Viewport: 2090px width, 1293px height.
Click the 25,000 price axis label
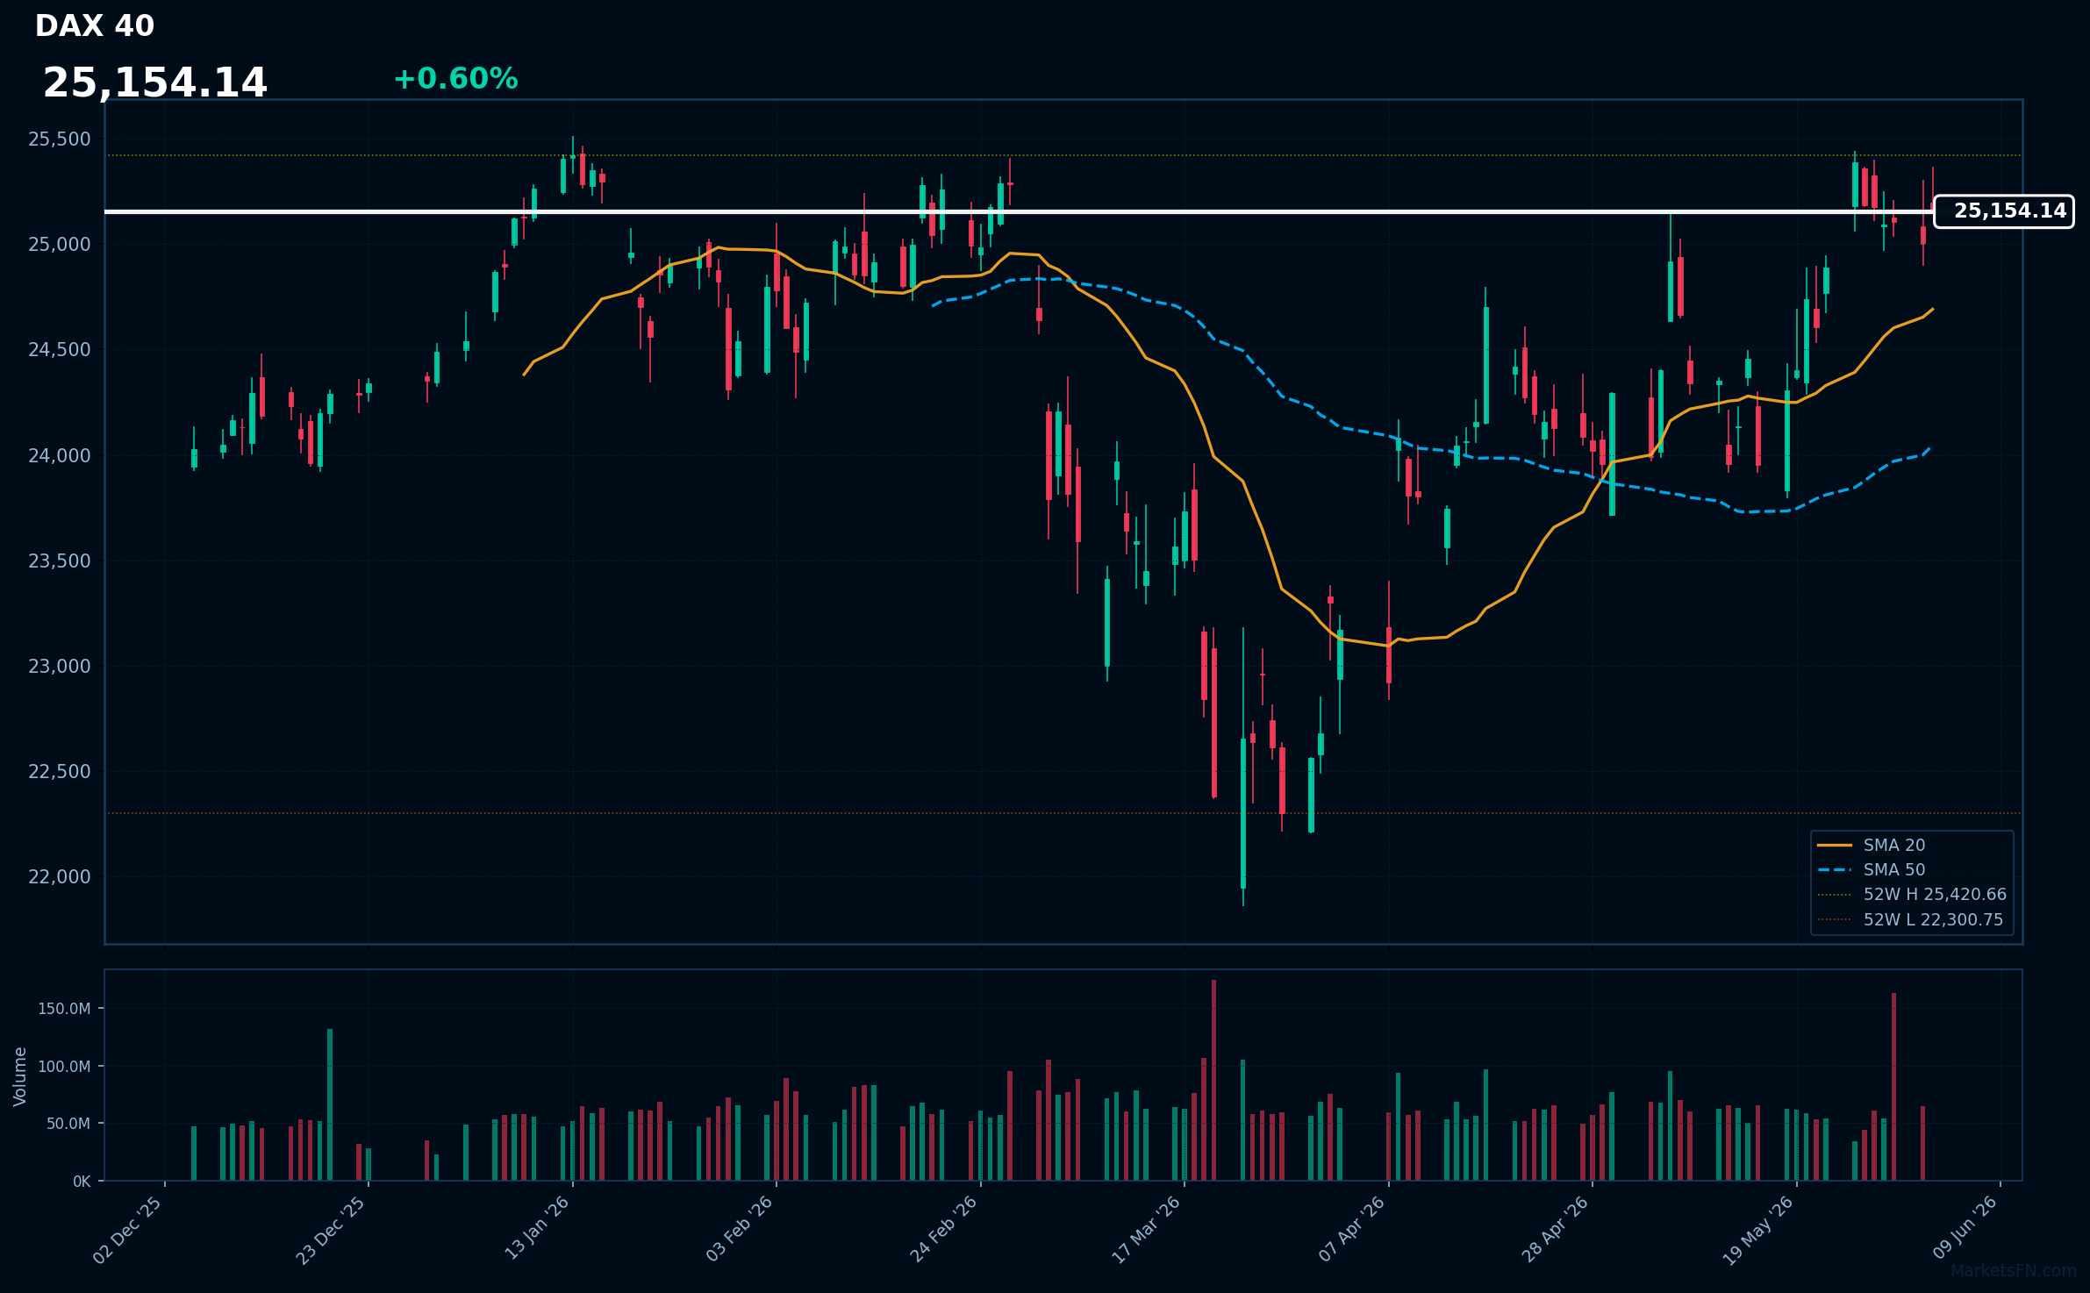(x=60, y=245)
